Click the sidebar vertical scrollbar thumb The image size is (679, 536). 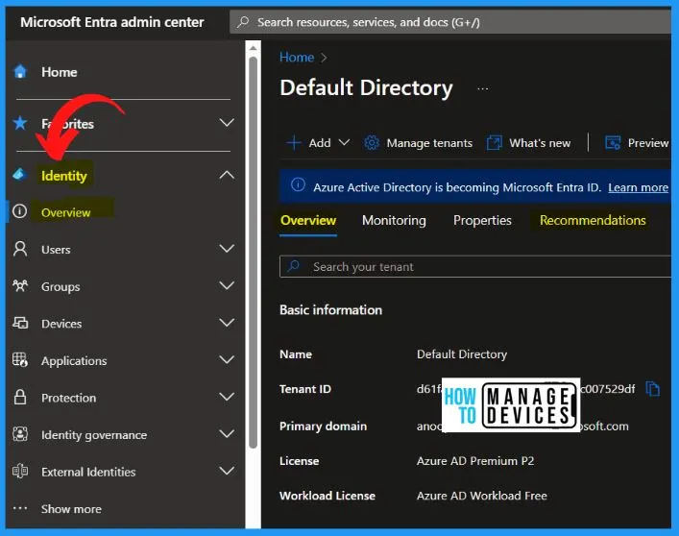(254, 254)
